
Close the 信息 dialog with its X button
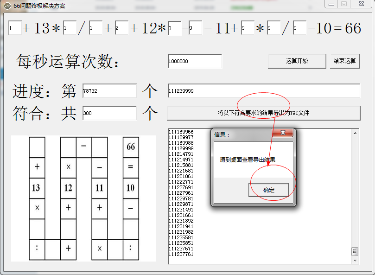coord(283,133)
